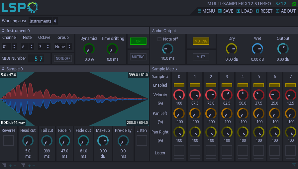Click the UI scaling icon in bottom bar

[x=4, y=166]
